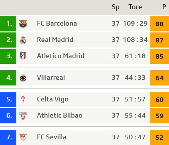The image size is (169, 145).
Task: Click the blue rank 5 badge
Action: (8, 100)
